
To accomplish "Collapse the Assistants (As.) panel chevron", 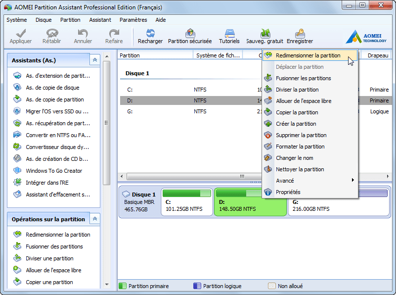I will pos(95,60).
